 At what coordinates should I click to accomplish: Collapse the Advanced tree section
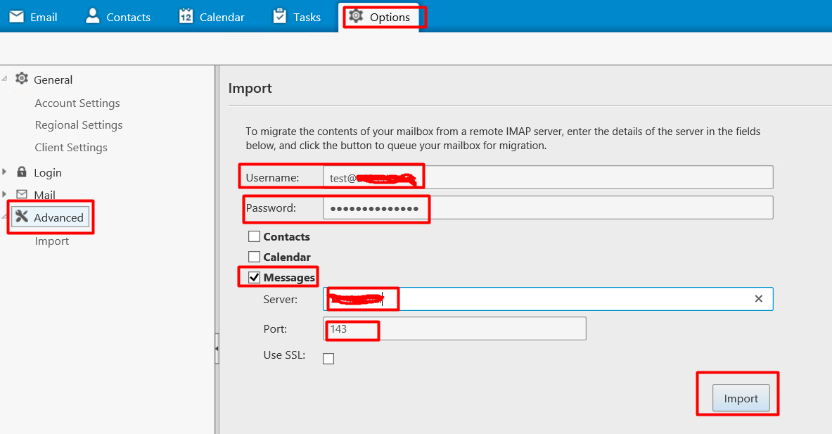(5, 217)
